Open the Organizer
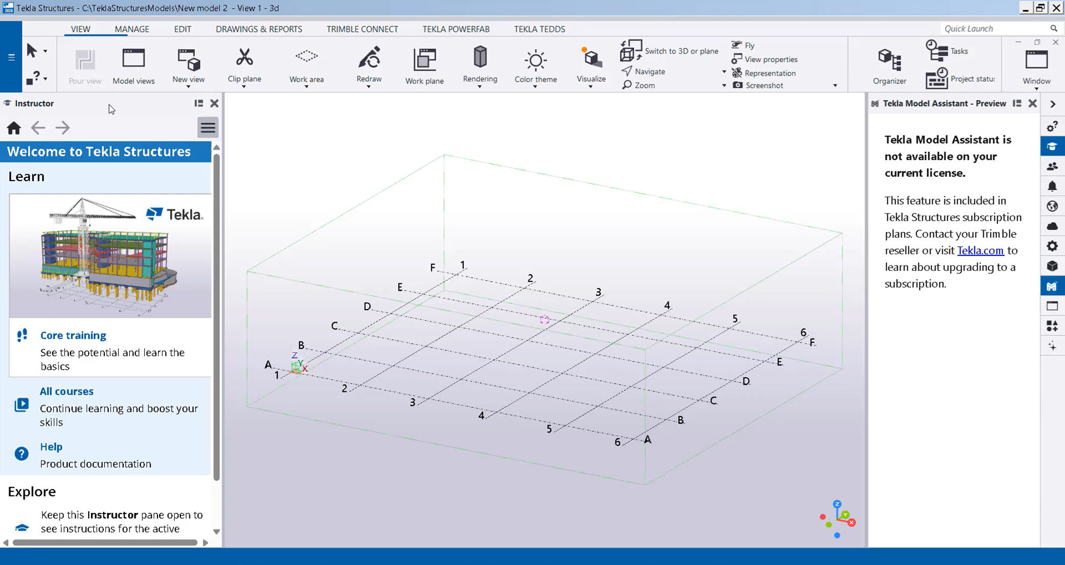1065x565 pixels. coord(889,66)
